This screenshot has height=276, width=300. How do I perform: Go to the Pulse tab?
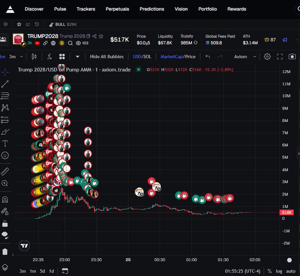[x=60, y=9]
